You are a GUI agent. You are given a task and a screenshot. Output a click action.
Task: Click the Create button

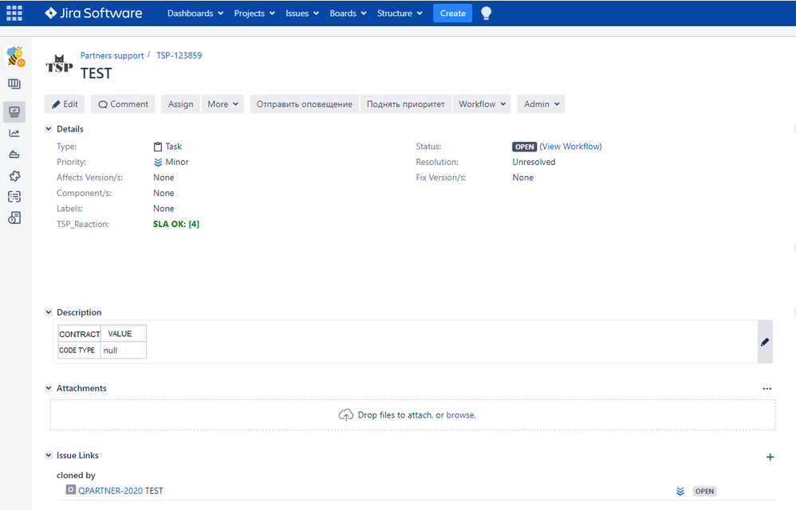[452, 14]
